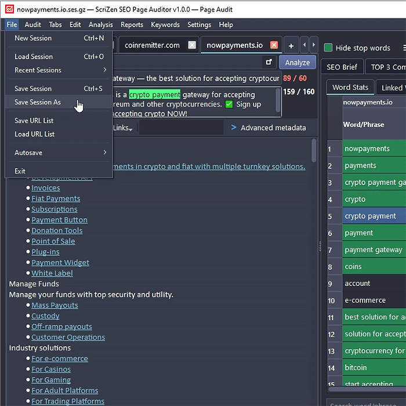Image resolution: width=406 pixels, height=406 pixels.
Task: Open the Word Stats tab
Action: [350, 88]
